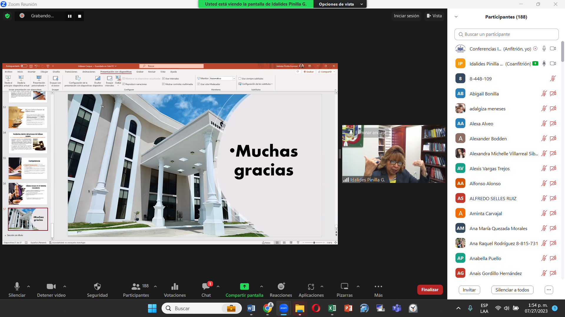Image resolution: width=565 pixels, height=317 pixels.
Task: Open Opera browser from taskbar
Action: (316, 308)
